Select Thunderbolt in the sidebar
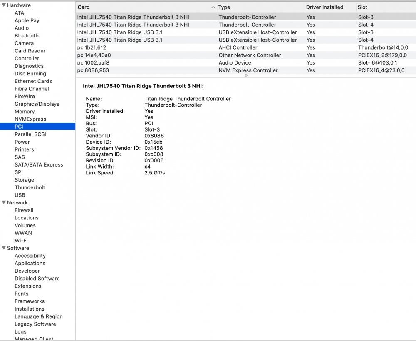Image resolution: width=416 pixels, height=341 pixels. click(30, 187)
